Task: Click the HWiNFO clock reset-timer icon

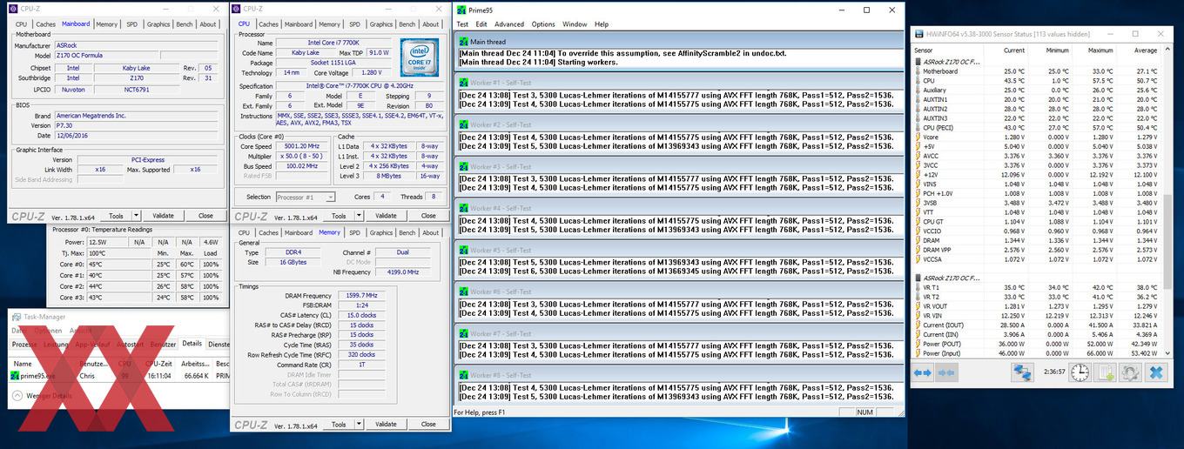Action: [1080, 372]
